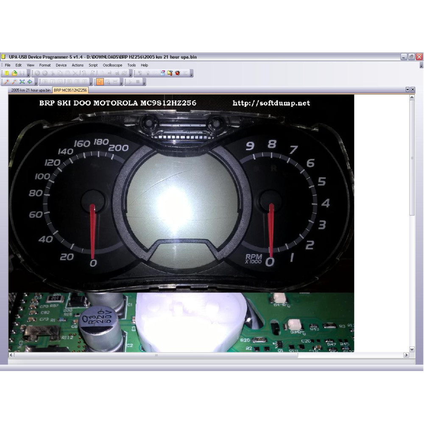
Task: Click the horizontal scrollbar left arrow
Action: point(11,355)
